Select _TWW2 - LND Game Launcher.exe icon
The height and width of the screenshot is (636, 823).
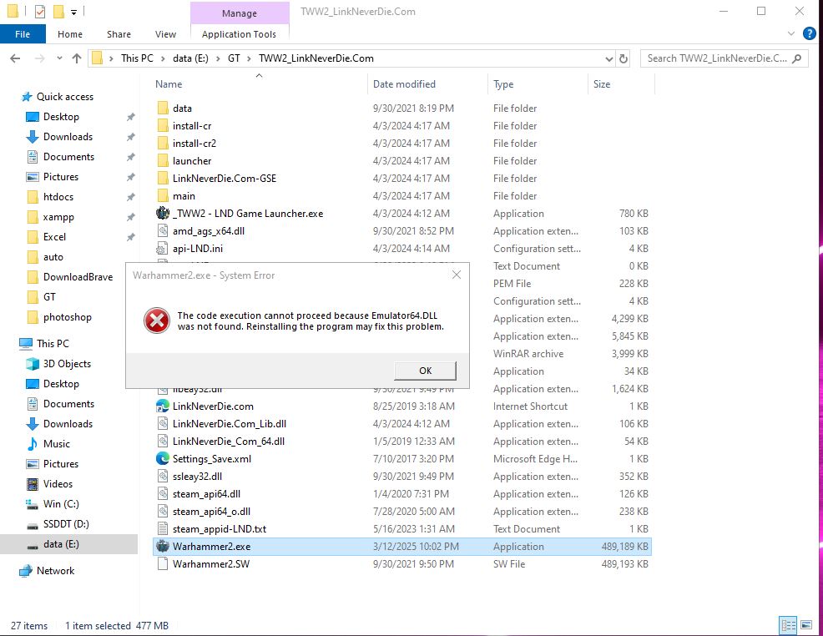pyautogui.click(x=163, y=213)
